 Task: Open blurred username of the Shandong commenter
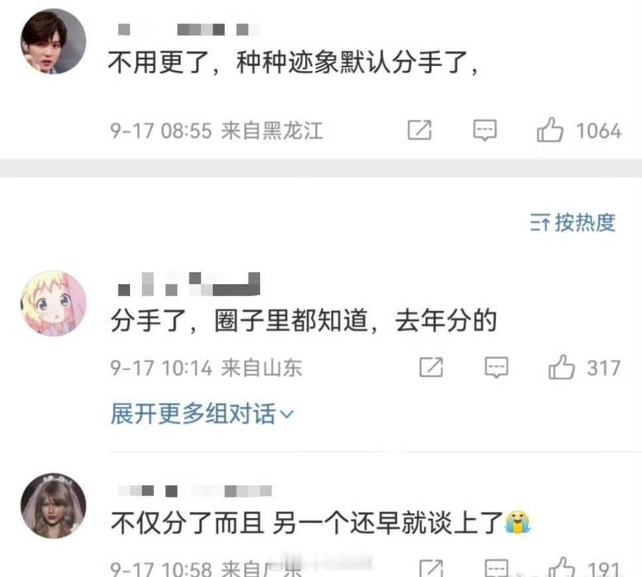[x=189, y=284]
